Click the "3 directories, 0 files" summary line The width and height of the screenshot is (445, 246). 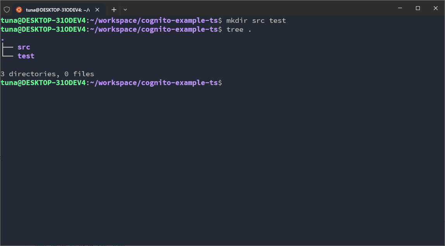(47, 74)
